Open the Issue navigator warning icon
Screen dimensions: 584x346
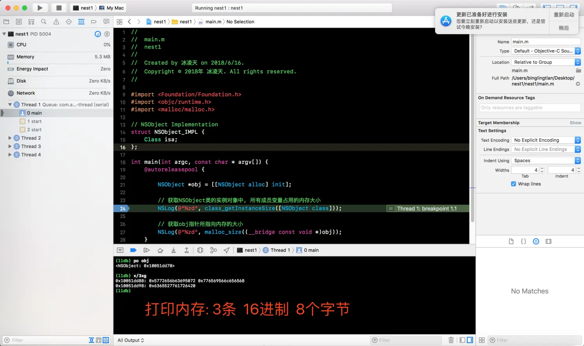pos(56,22)
